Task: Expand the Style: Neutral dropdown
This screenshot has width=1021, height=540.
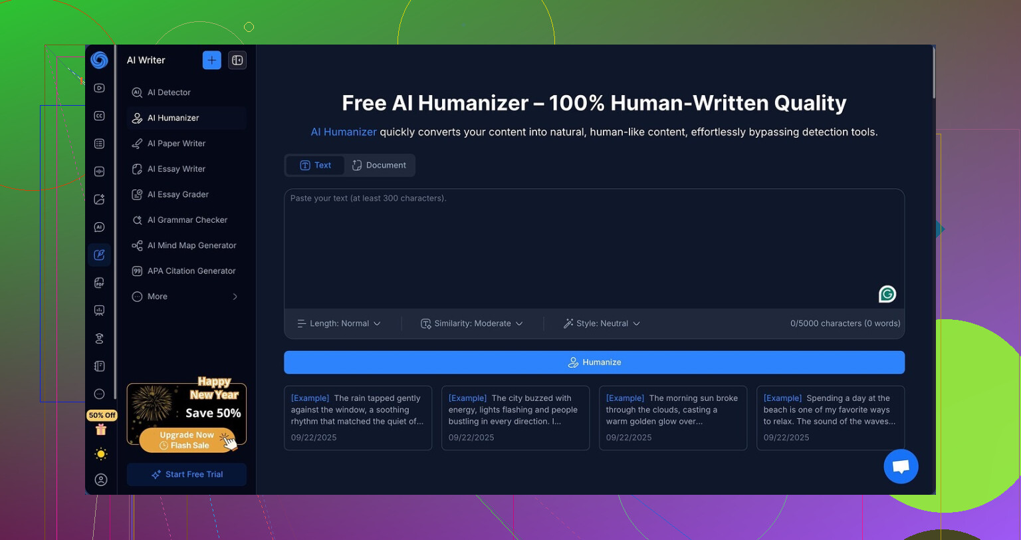Action: point(601,323)
